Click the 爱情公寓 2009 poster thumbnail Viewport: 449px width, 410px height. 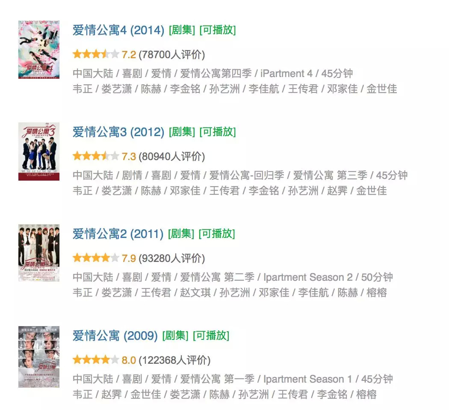[x=39, y=357]
